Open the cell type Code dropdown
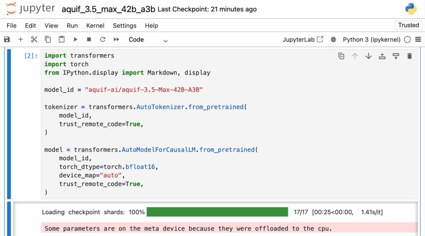Viewport: 425px width, 236px height. pyautogui.click(x=148, y=40)
